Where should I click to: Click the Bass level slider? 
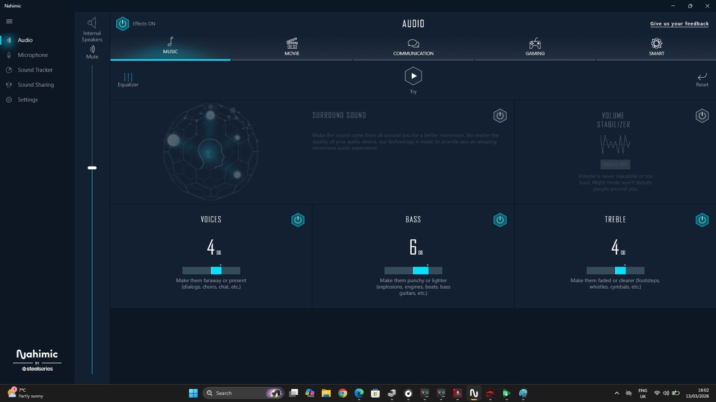413,270
